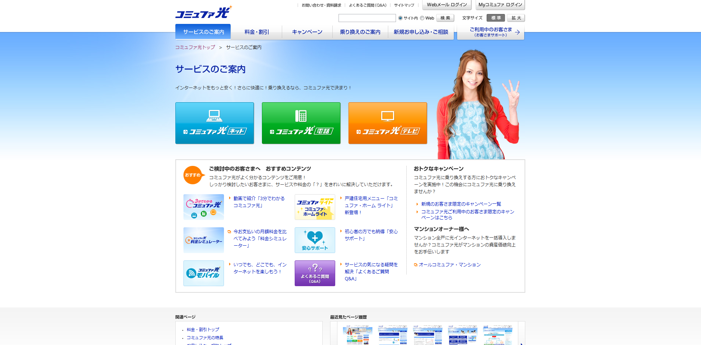Open オールコミュファ・マンション link
701x345 pixels.
tap(449, 265)
